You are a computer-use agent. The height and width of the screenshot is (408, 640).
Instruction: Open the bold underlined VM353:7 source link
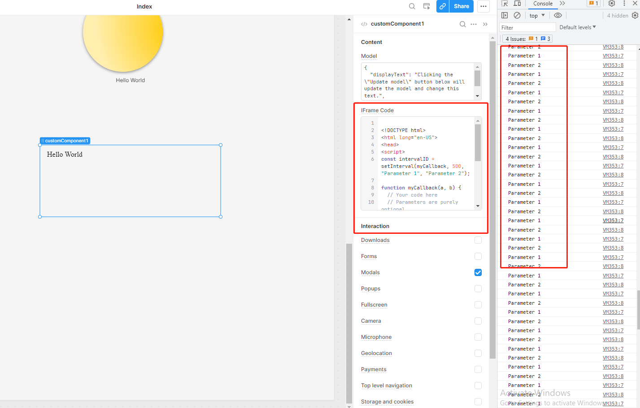click(x=613, y=220)
